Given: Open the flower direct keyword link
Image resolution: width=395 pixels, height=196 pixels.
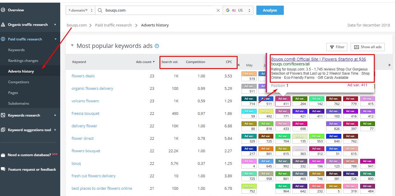Looking at the screenshot, I should pyautogui.click(x=83, y=139).
